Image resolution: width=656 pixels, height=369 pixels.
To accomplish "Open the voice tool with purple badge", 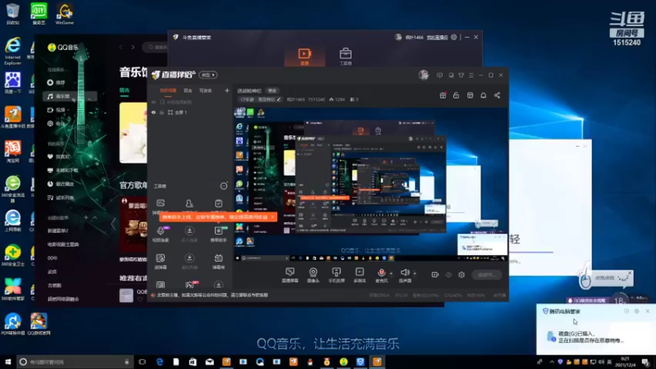I will (161, 233).
